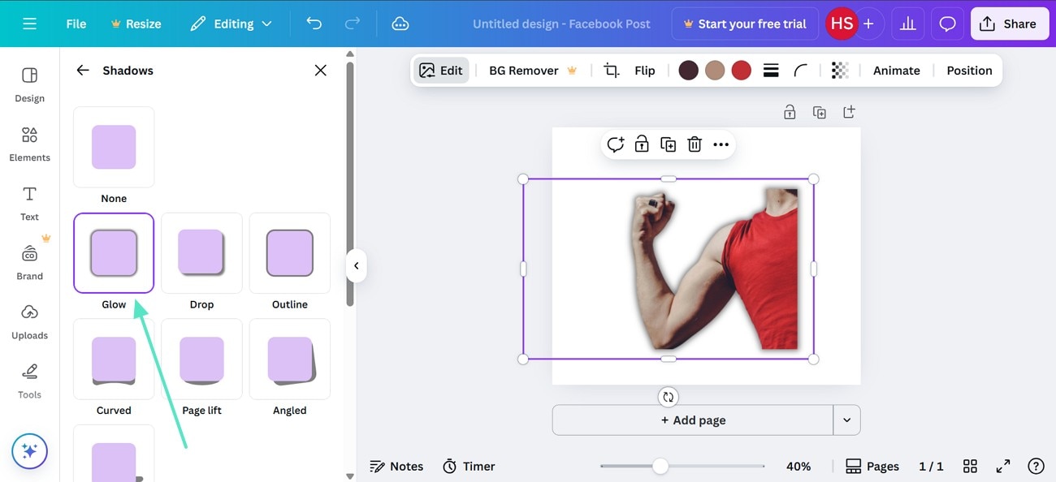The image size is (1056, 482).
Task: Select the red color swatch in the toolbar
Action: pos(741,70)
